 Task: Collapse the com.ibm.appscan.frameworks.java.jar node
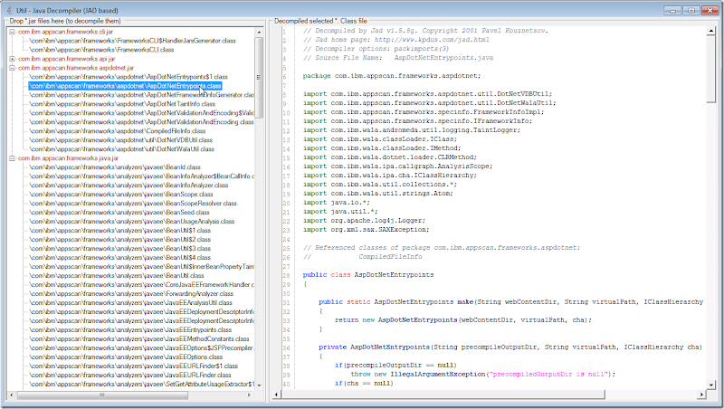(12, 158)
